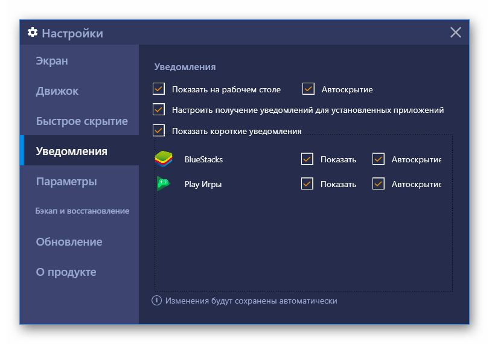Screen dimensions: 489x344
Task: Toggle Показать короткие уведомления checkbox
Action: (159, 130)
